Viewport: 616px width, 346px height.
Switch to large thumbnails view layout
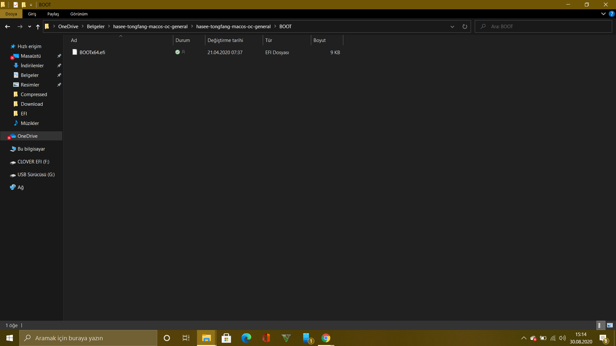pos(610,325)
